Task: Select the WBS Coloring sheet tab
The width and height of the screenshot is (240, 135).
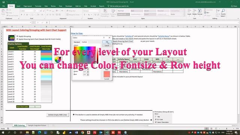Action: (x=19, y=125)
